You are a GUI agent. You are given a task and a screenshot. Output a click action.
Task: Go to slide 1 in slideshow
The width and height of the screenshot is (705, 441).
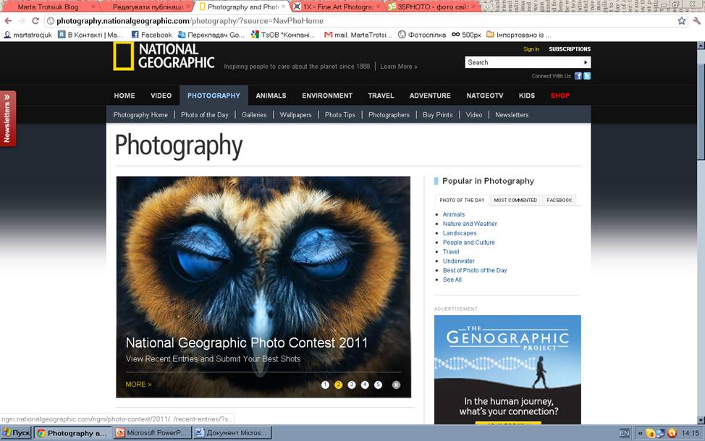[325, 385]
